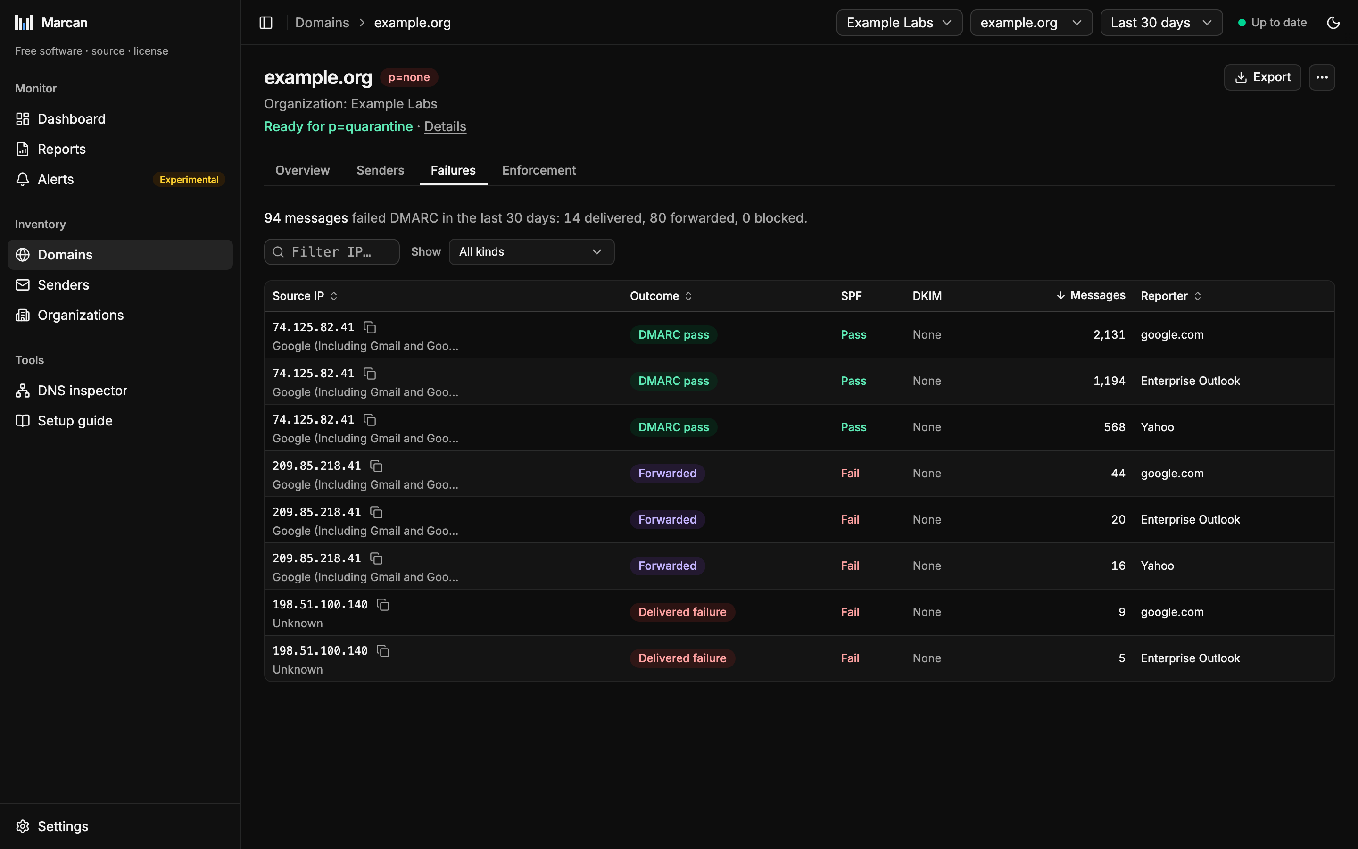This screenshot has width=1358, height=849.
Task: Click the Up to date status
Action: (1272, 23)
